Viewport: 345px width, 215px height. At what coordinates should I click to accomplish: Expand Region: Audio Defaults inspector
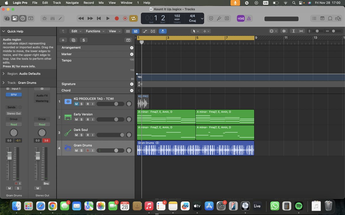pos(3,74)
